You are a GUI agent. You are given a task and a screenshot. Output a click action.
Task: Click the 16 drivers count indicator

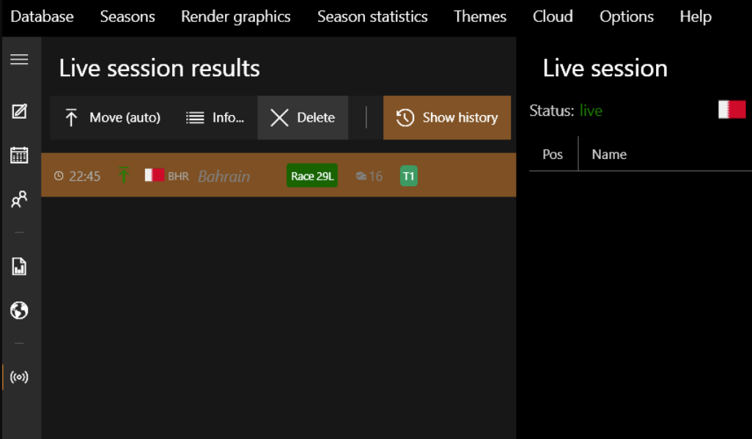point(369,176)
